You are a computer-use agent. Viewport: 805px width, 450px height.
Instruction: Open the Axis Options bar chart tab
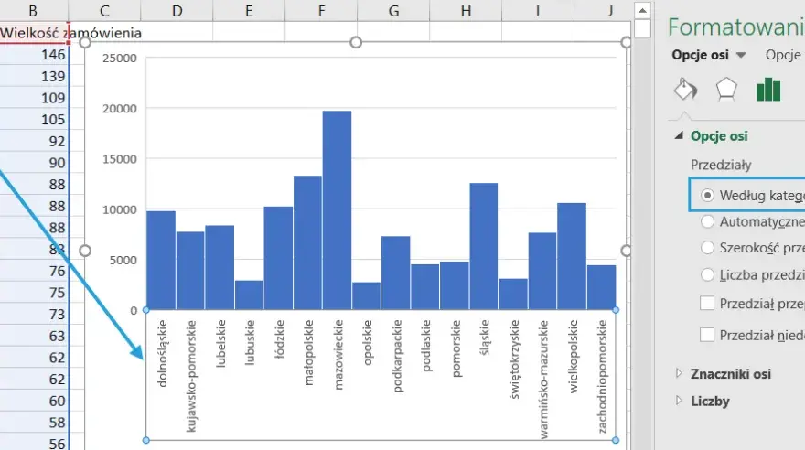(x=768, y=90)
